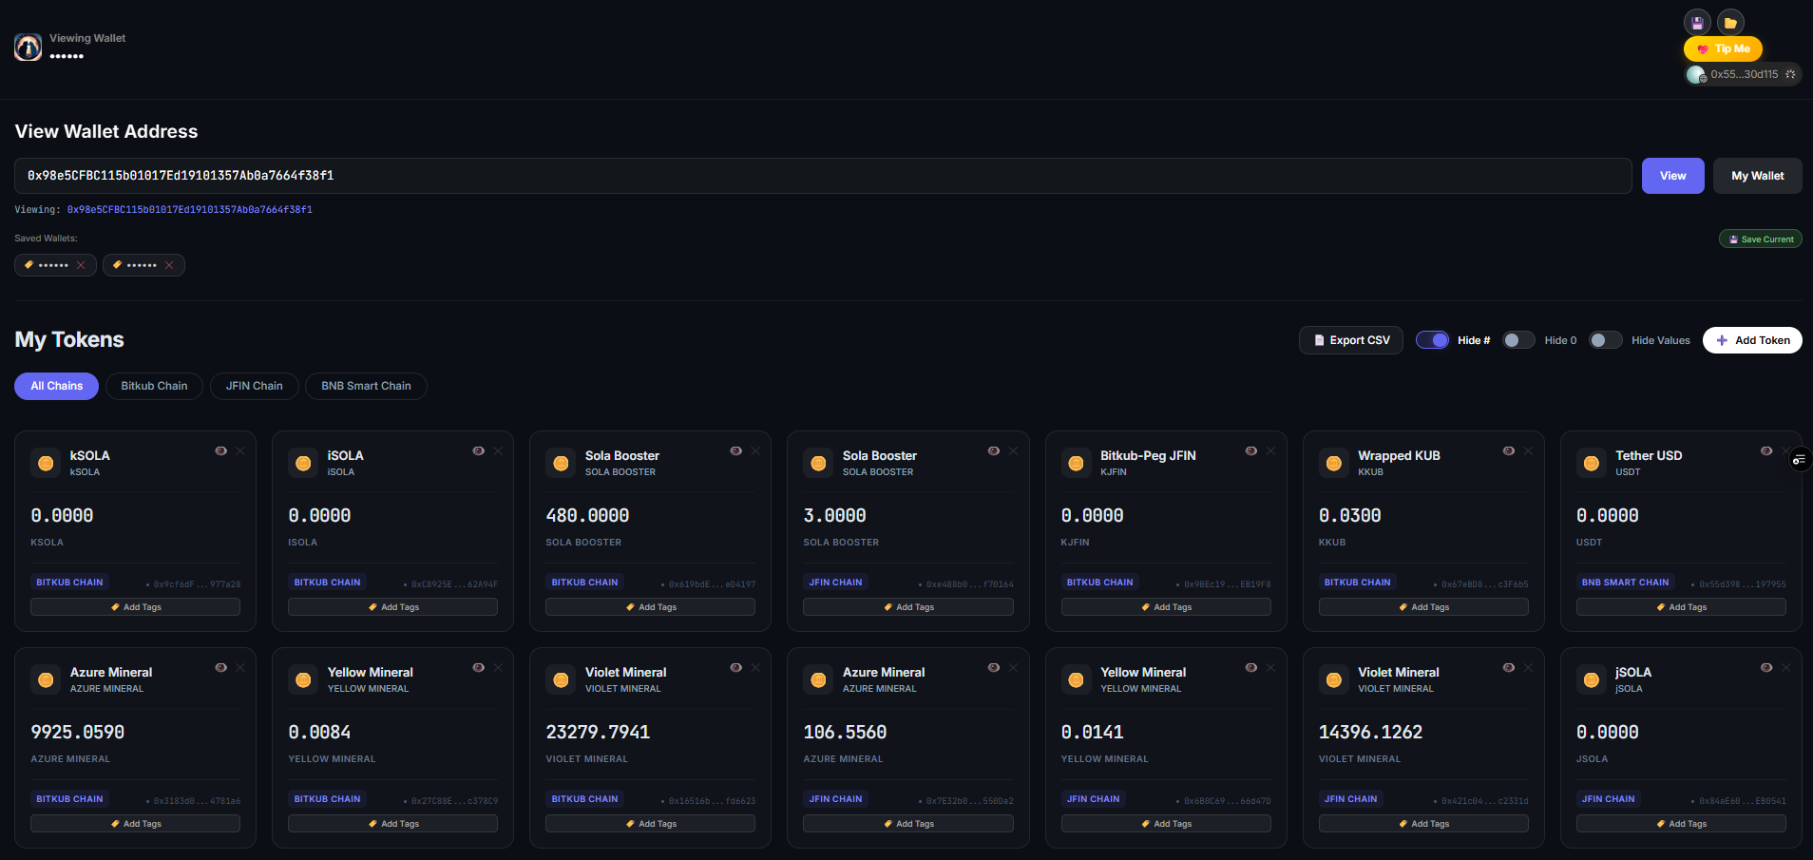Click the kSOLA token logo
The image size is (1813, 860).
[46, 463]
